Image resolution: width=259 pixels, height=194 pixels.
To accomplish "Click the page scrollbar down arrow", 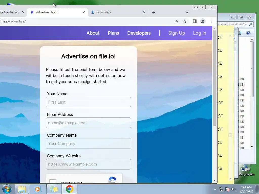I will pos(214,180).
